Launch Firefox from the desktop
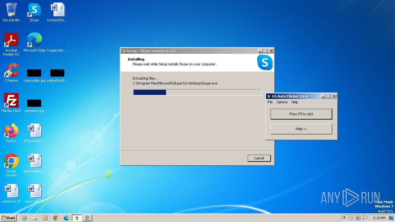Image resolution: width=395 pixels, height=222 pixels. coord(11,133)
